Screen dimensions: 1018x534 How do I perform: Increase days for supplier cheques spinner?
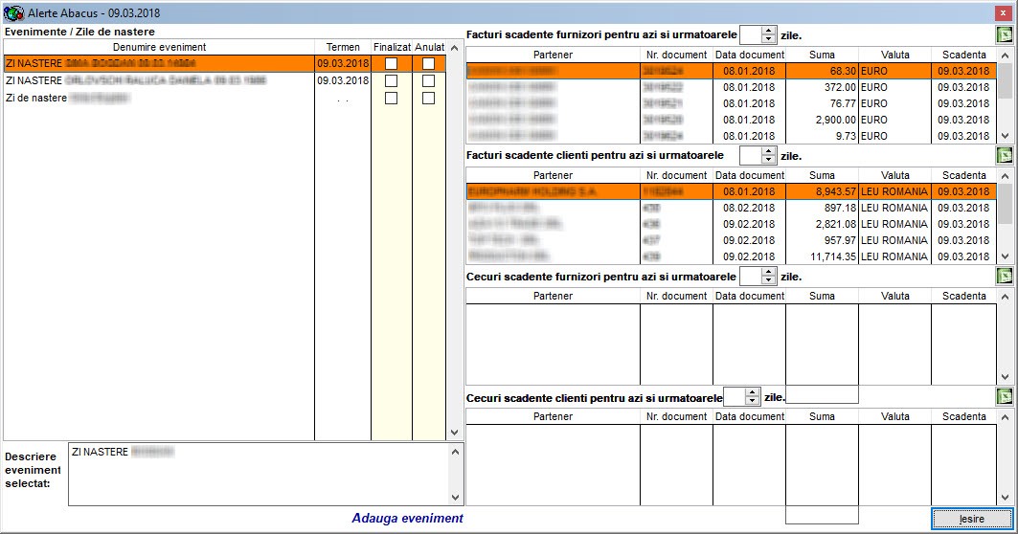[x=769, y=273]
